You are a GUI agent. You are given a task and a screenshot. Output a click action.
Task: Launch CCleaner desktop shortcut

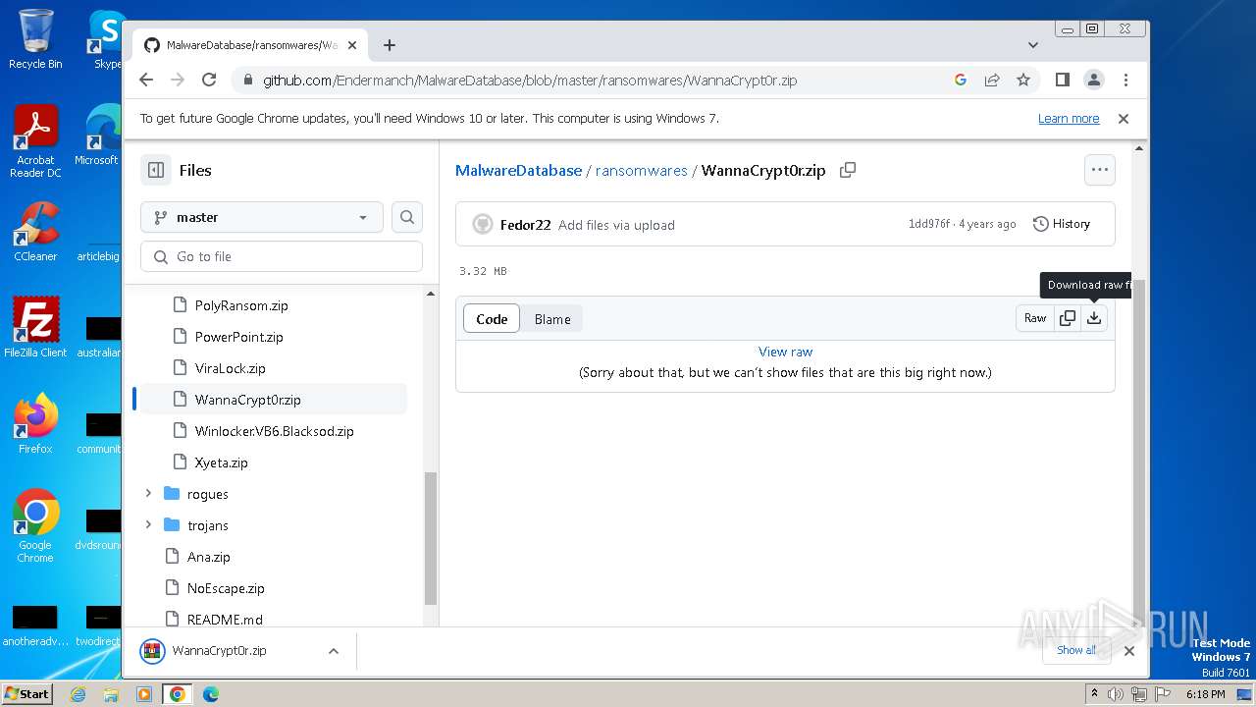[35, 232]
